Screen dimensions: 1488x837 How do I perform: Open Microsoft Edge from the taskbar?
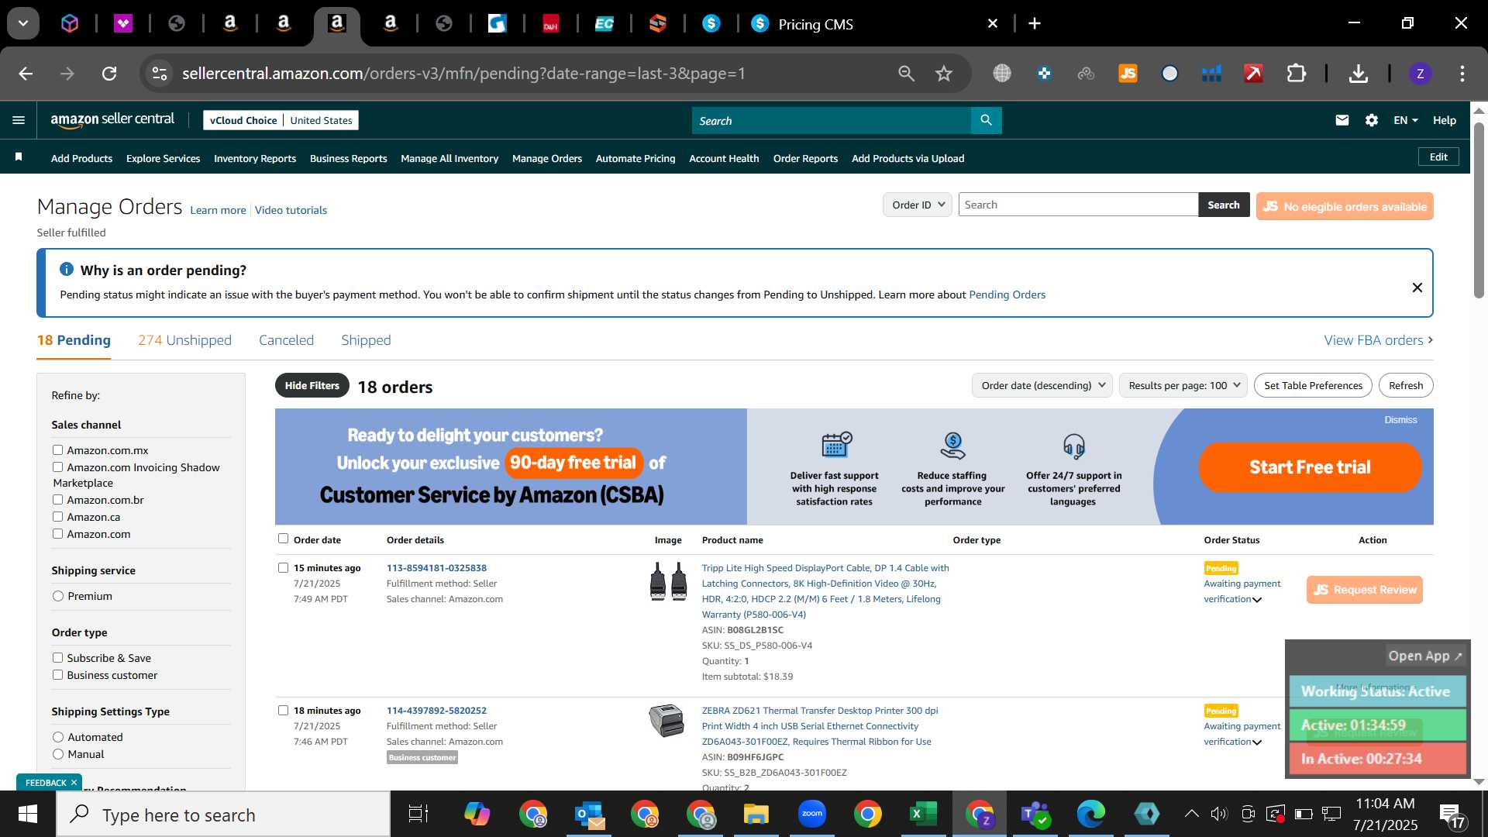(x=1090, y=814)
